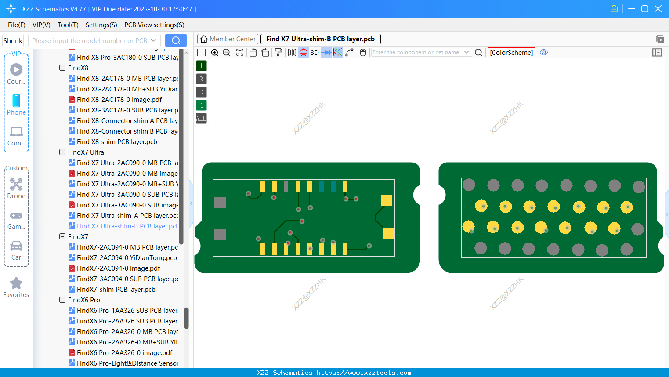Show PCB layer 4
Screen dimensions: 669x377
(201, 105)
